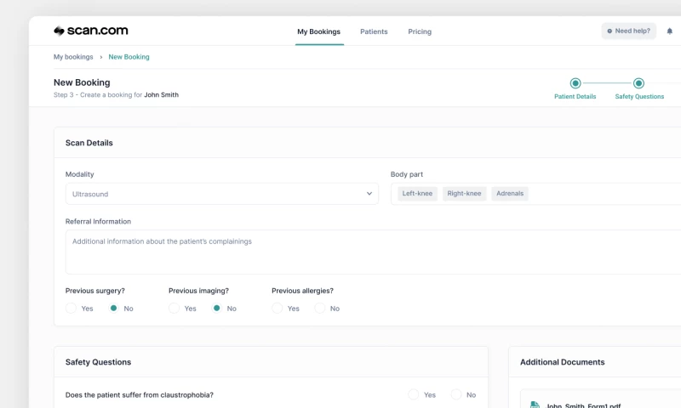Image resolution: width=681 pixels, height=408 pixels.
Task: Click the Safety Questions step circle
Action: coord(638,83)
